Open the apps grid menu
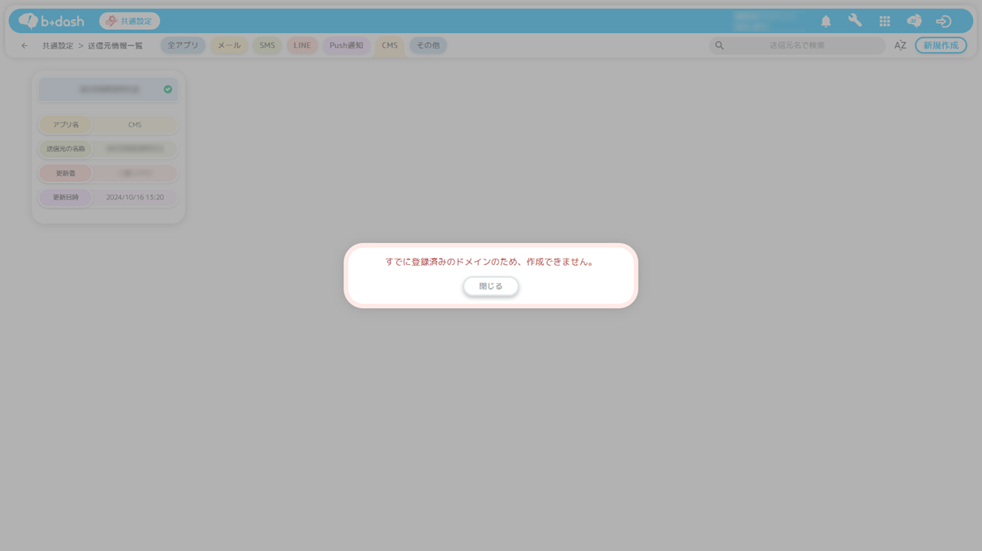The image size is (982, 551). (x=885, y=21)
